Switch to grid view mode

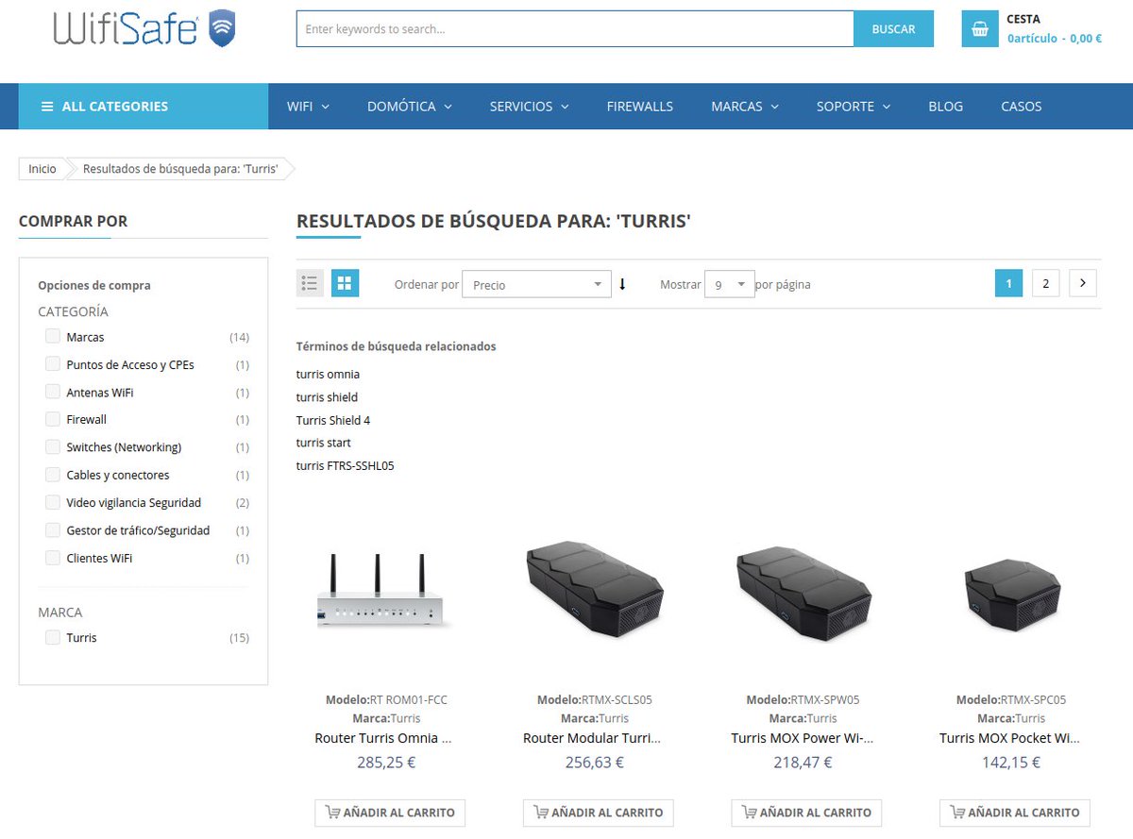pos(345,283)
